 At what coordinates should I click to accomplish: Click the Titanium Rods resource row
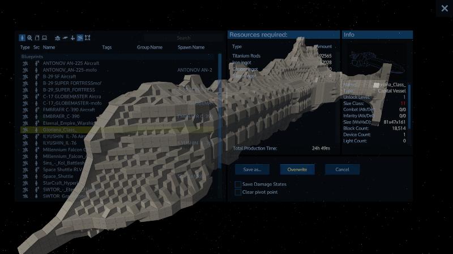coord(281,56)
